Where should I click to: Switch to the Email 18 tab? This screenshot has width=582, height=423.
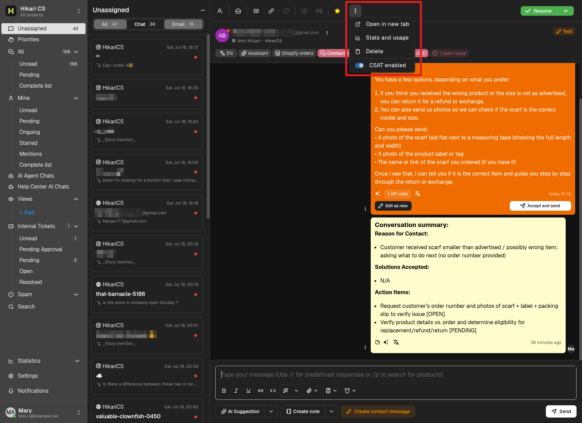[183, 24]
